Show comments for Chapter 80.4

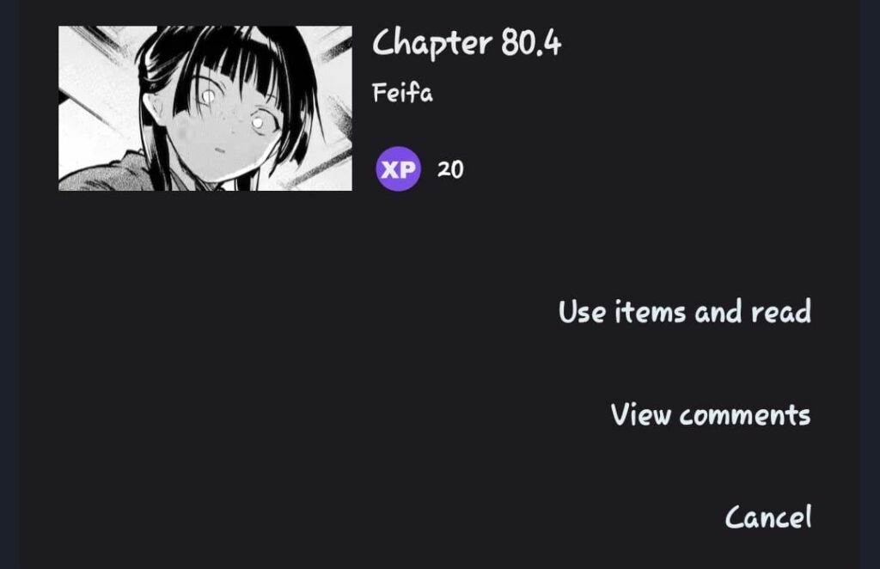(x=711, y=415)
